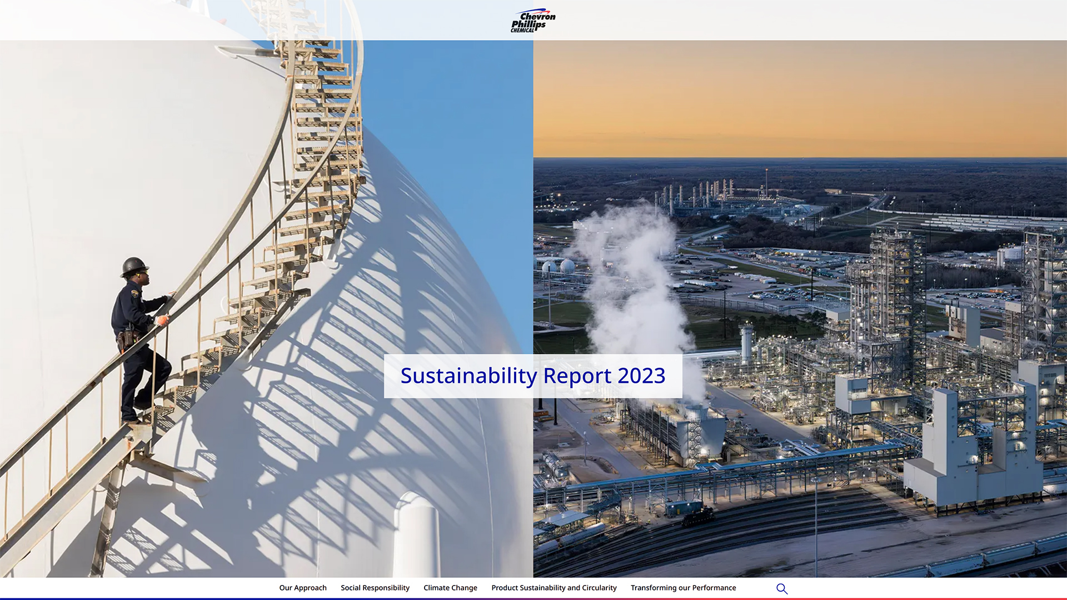Screen dimensions: 1067x600
Task: Click the empty white header bar area
Action: (x=806, y=19)
